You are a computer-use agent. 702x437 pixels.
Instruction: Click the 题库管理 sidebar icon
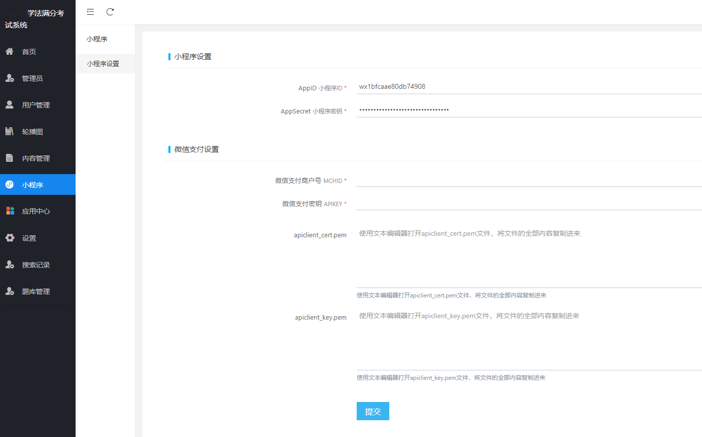[9, 291]
